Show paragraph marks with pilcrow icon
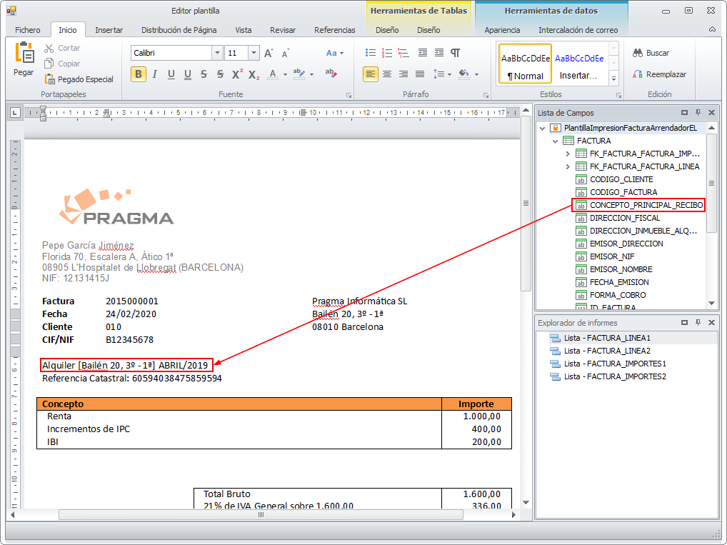The image size is (727, 545). 455,53
